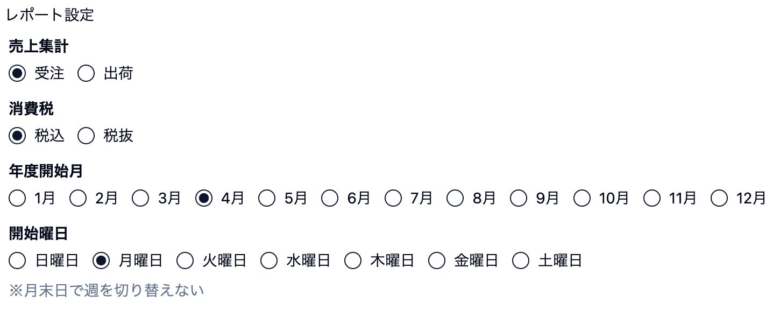Pick 10月 as fiscal start month
The width and height of the screenshot is (780, 310).
tap(582, 199)
